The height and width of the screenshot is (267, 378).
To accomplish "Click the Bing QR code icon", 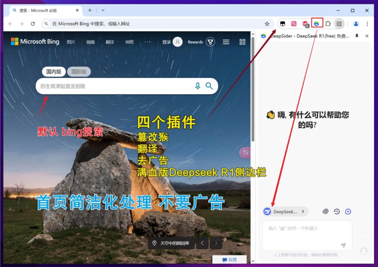I will (x=242, y=42).
